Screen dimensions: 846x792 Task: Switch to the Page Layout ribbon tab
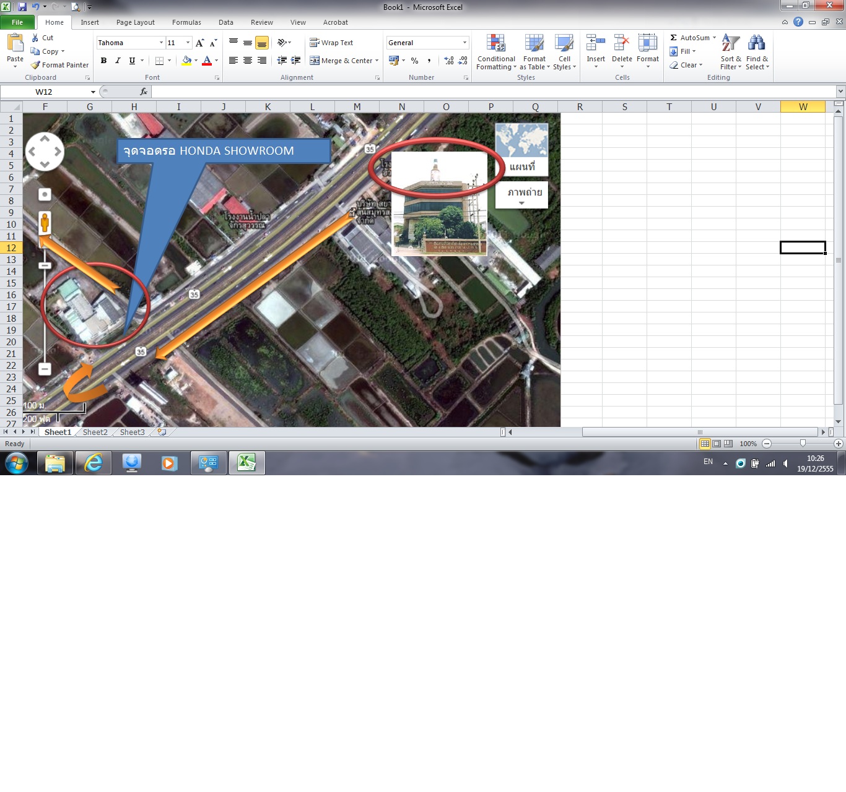[x=135, y=22]
